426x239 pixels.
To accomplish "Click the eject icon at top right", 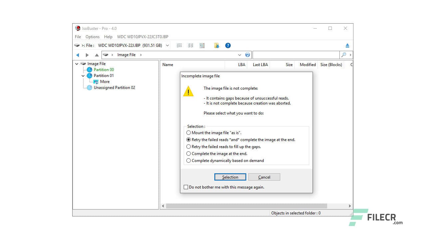I will 348,45.
